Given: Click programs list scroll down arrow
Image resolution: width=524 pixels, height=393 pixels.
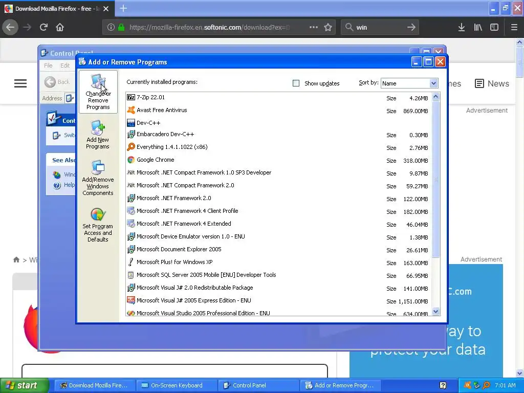Looking at the screenshot, I should click(x=435, y=312).
